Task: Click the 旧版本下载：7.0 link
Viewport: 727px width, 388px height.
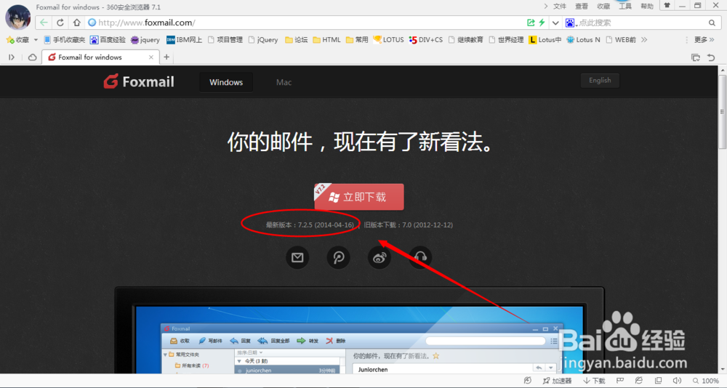Action: [408, 225]
